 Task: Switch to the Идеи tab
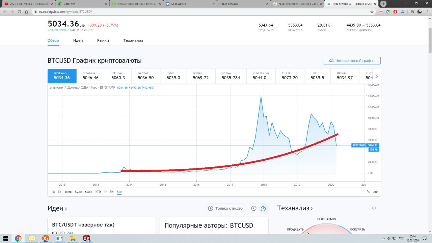[78, 40]
